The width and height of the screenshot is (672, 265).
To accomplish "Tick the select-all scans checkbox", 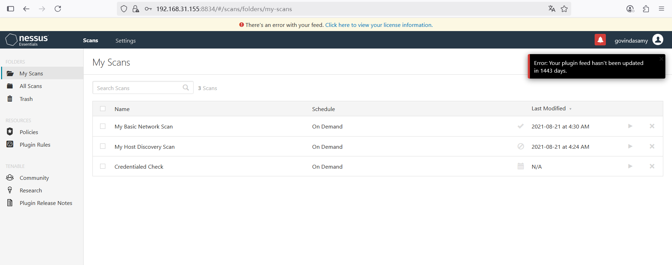I will pos(103,109).
